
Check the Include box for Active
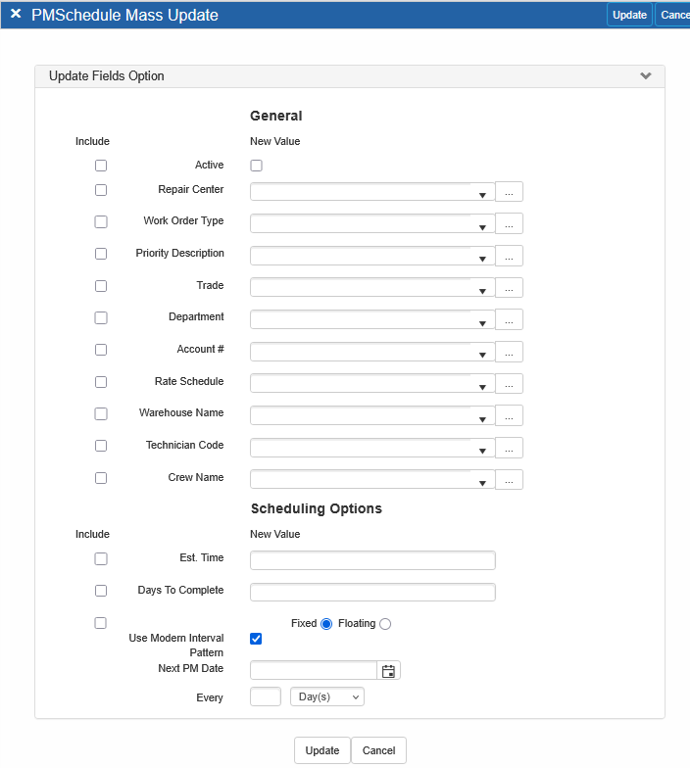101,166
